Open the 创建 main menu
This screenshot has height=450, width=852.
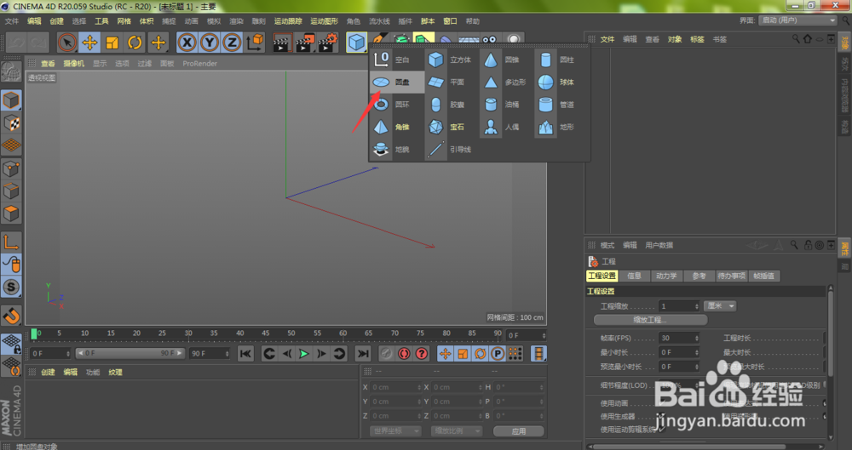coord(56,21)
